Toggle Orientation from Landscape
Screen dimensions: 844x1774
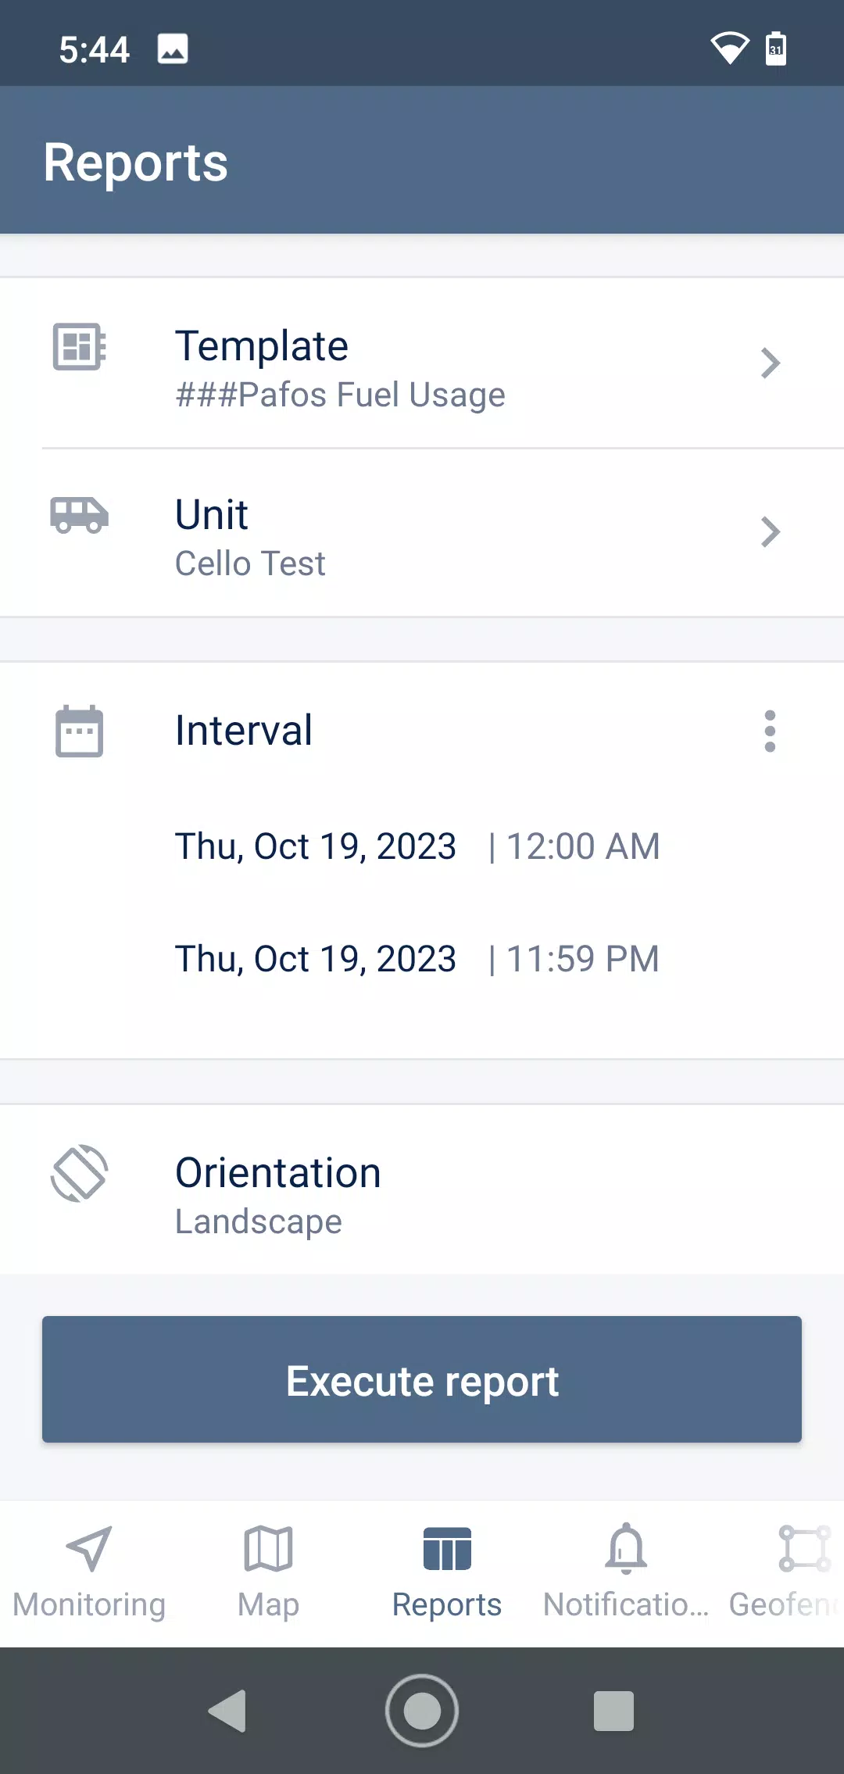pyautogui.click(x=422, y=1189)
